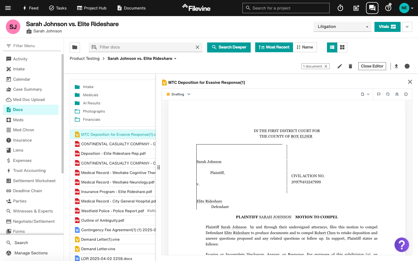Click the flag icon in editor toolbar

tap(379, 94)
